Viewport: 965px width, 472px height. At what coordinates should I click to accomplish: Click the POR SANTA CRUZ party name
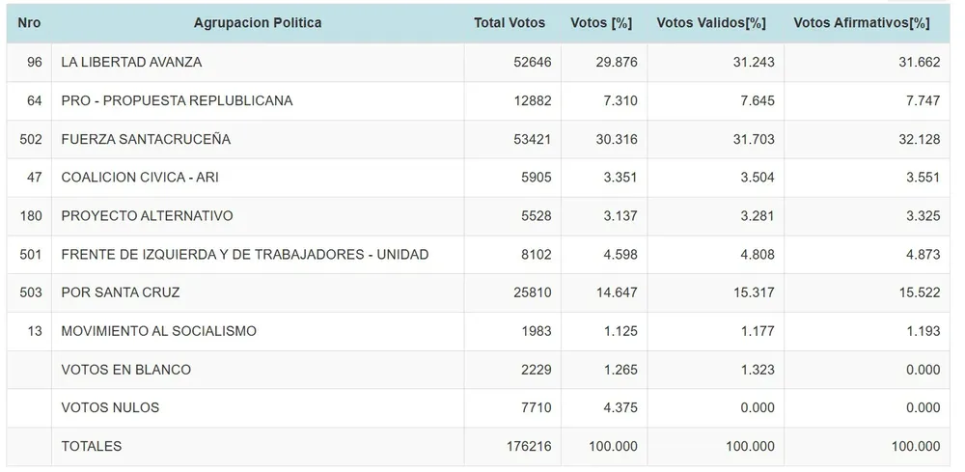pos(121,292)
